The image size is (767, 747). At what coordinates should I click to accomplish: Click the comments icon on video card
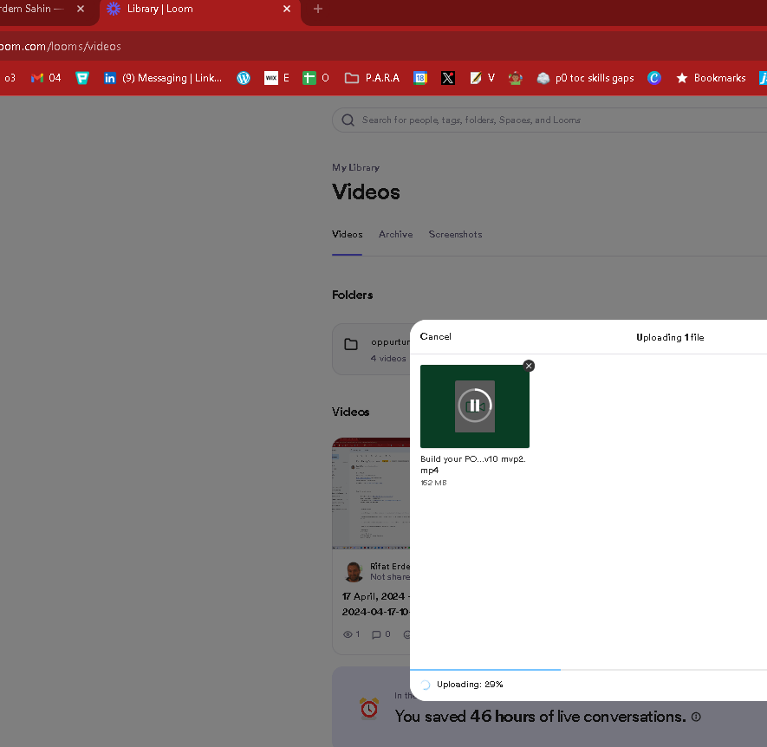376,634
